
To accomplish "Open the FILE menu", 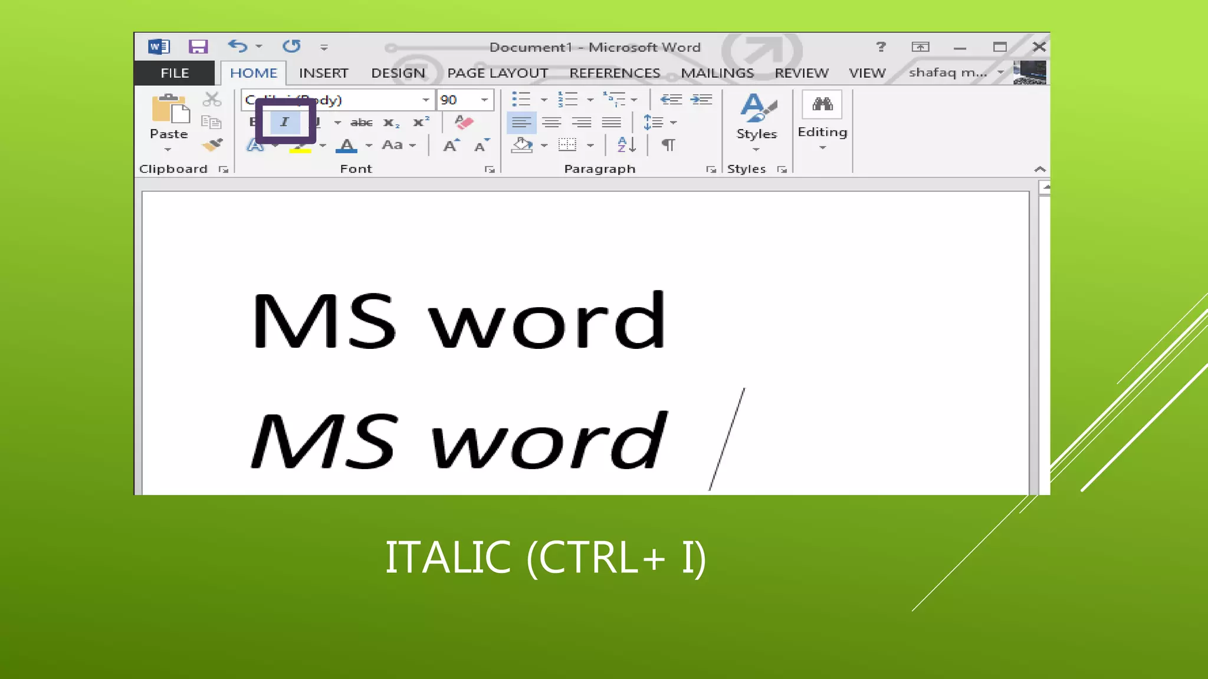I will click(x=175, y=73).
